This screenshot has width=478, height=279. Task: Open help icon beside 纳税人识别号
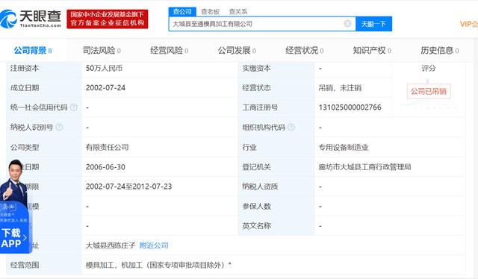(x=60, y=127)
